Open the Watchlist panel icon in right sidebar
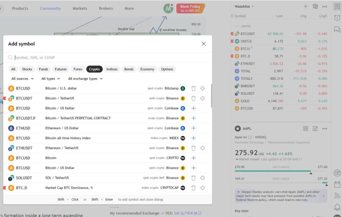This screenshot has height=217, width=342. [337, 6]
